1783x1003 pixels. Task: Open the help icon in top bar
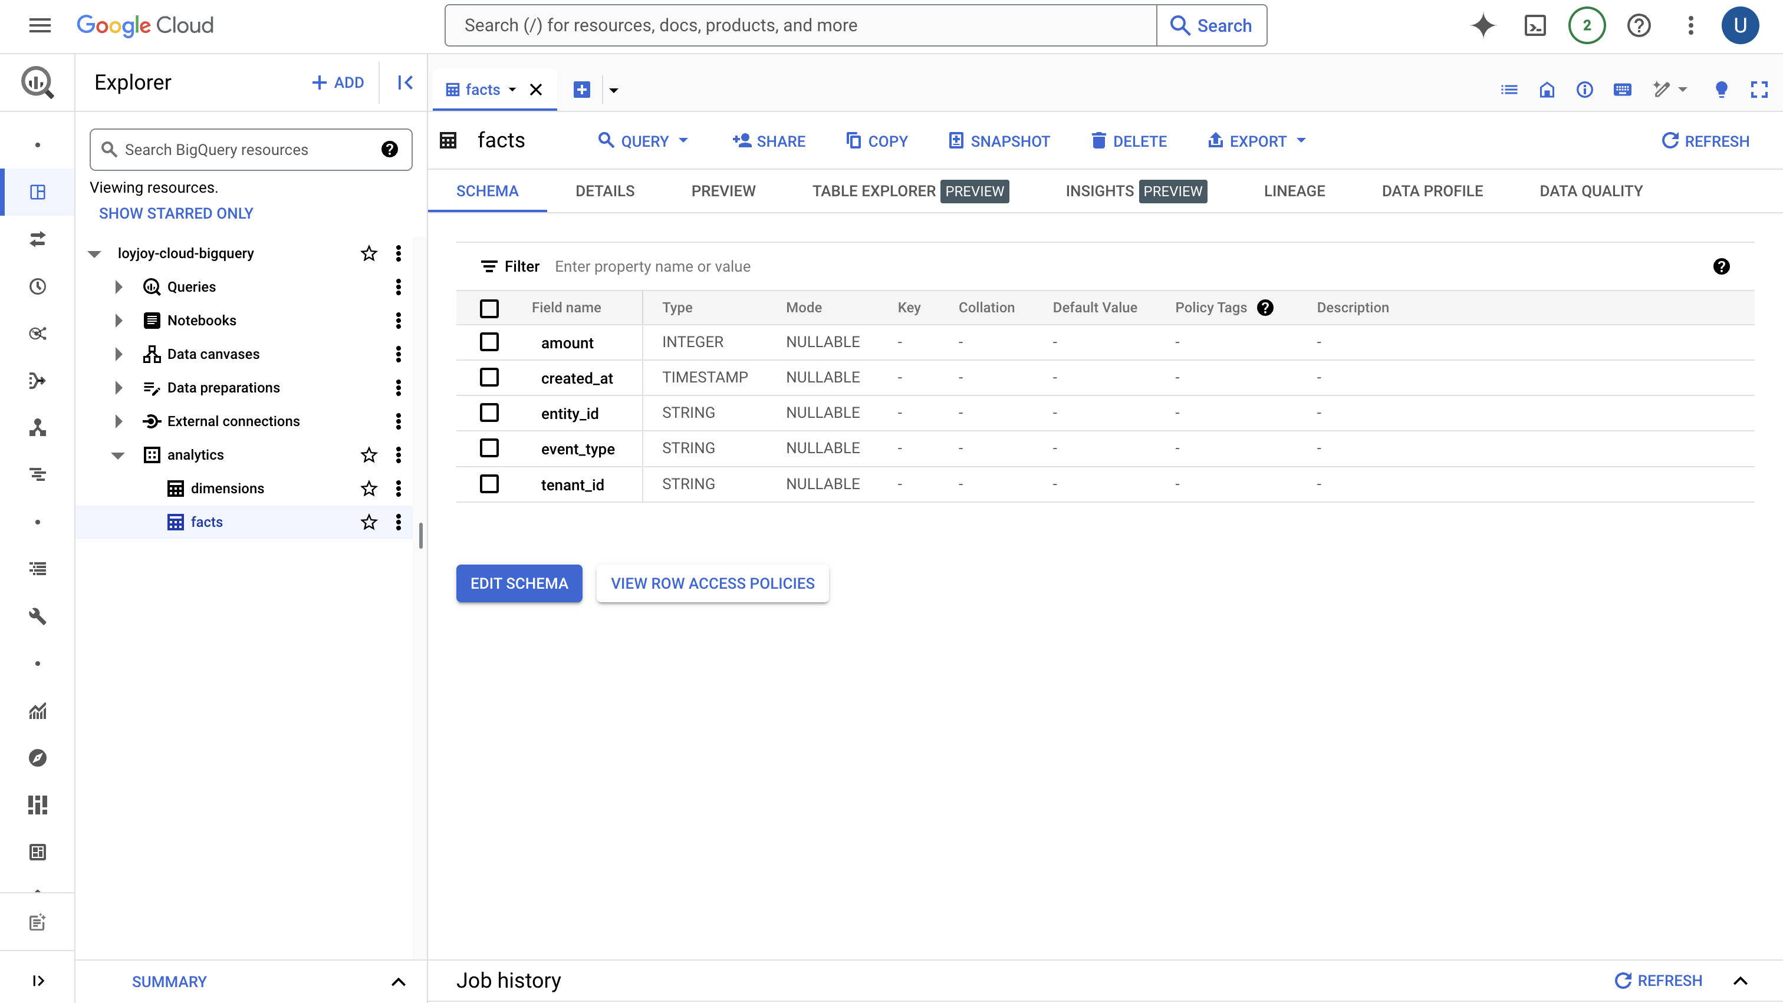[x=1639, y=25]
